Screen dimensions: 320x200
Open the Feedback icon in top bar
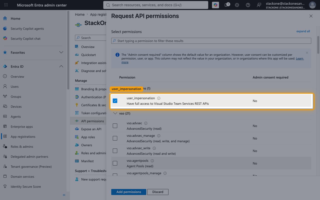[x=259, y=5]
